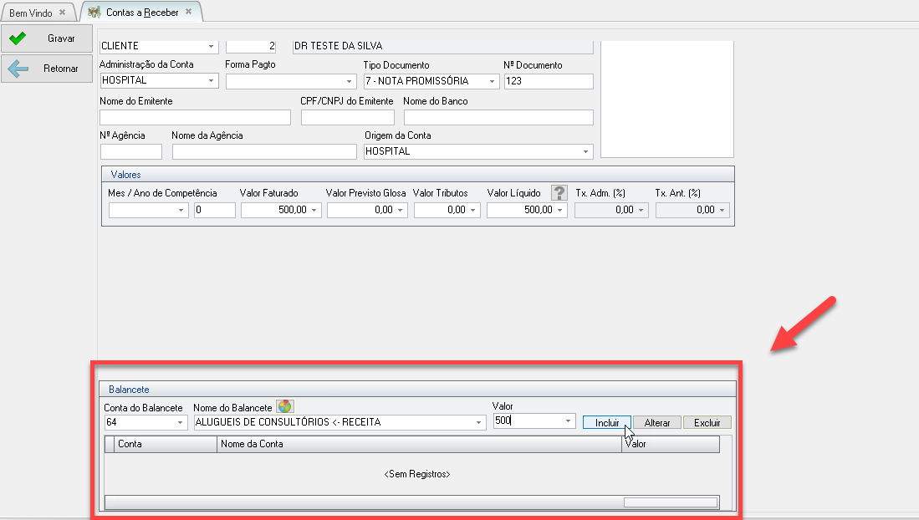Click the Nº Documento field
919x520 pixels.
(x=548, y=81)
